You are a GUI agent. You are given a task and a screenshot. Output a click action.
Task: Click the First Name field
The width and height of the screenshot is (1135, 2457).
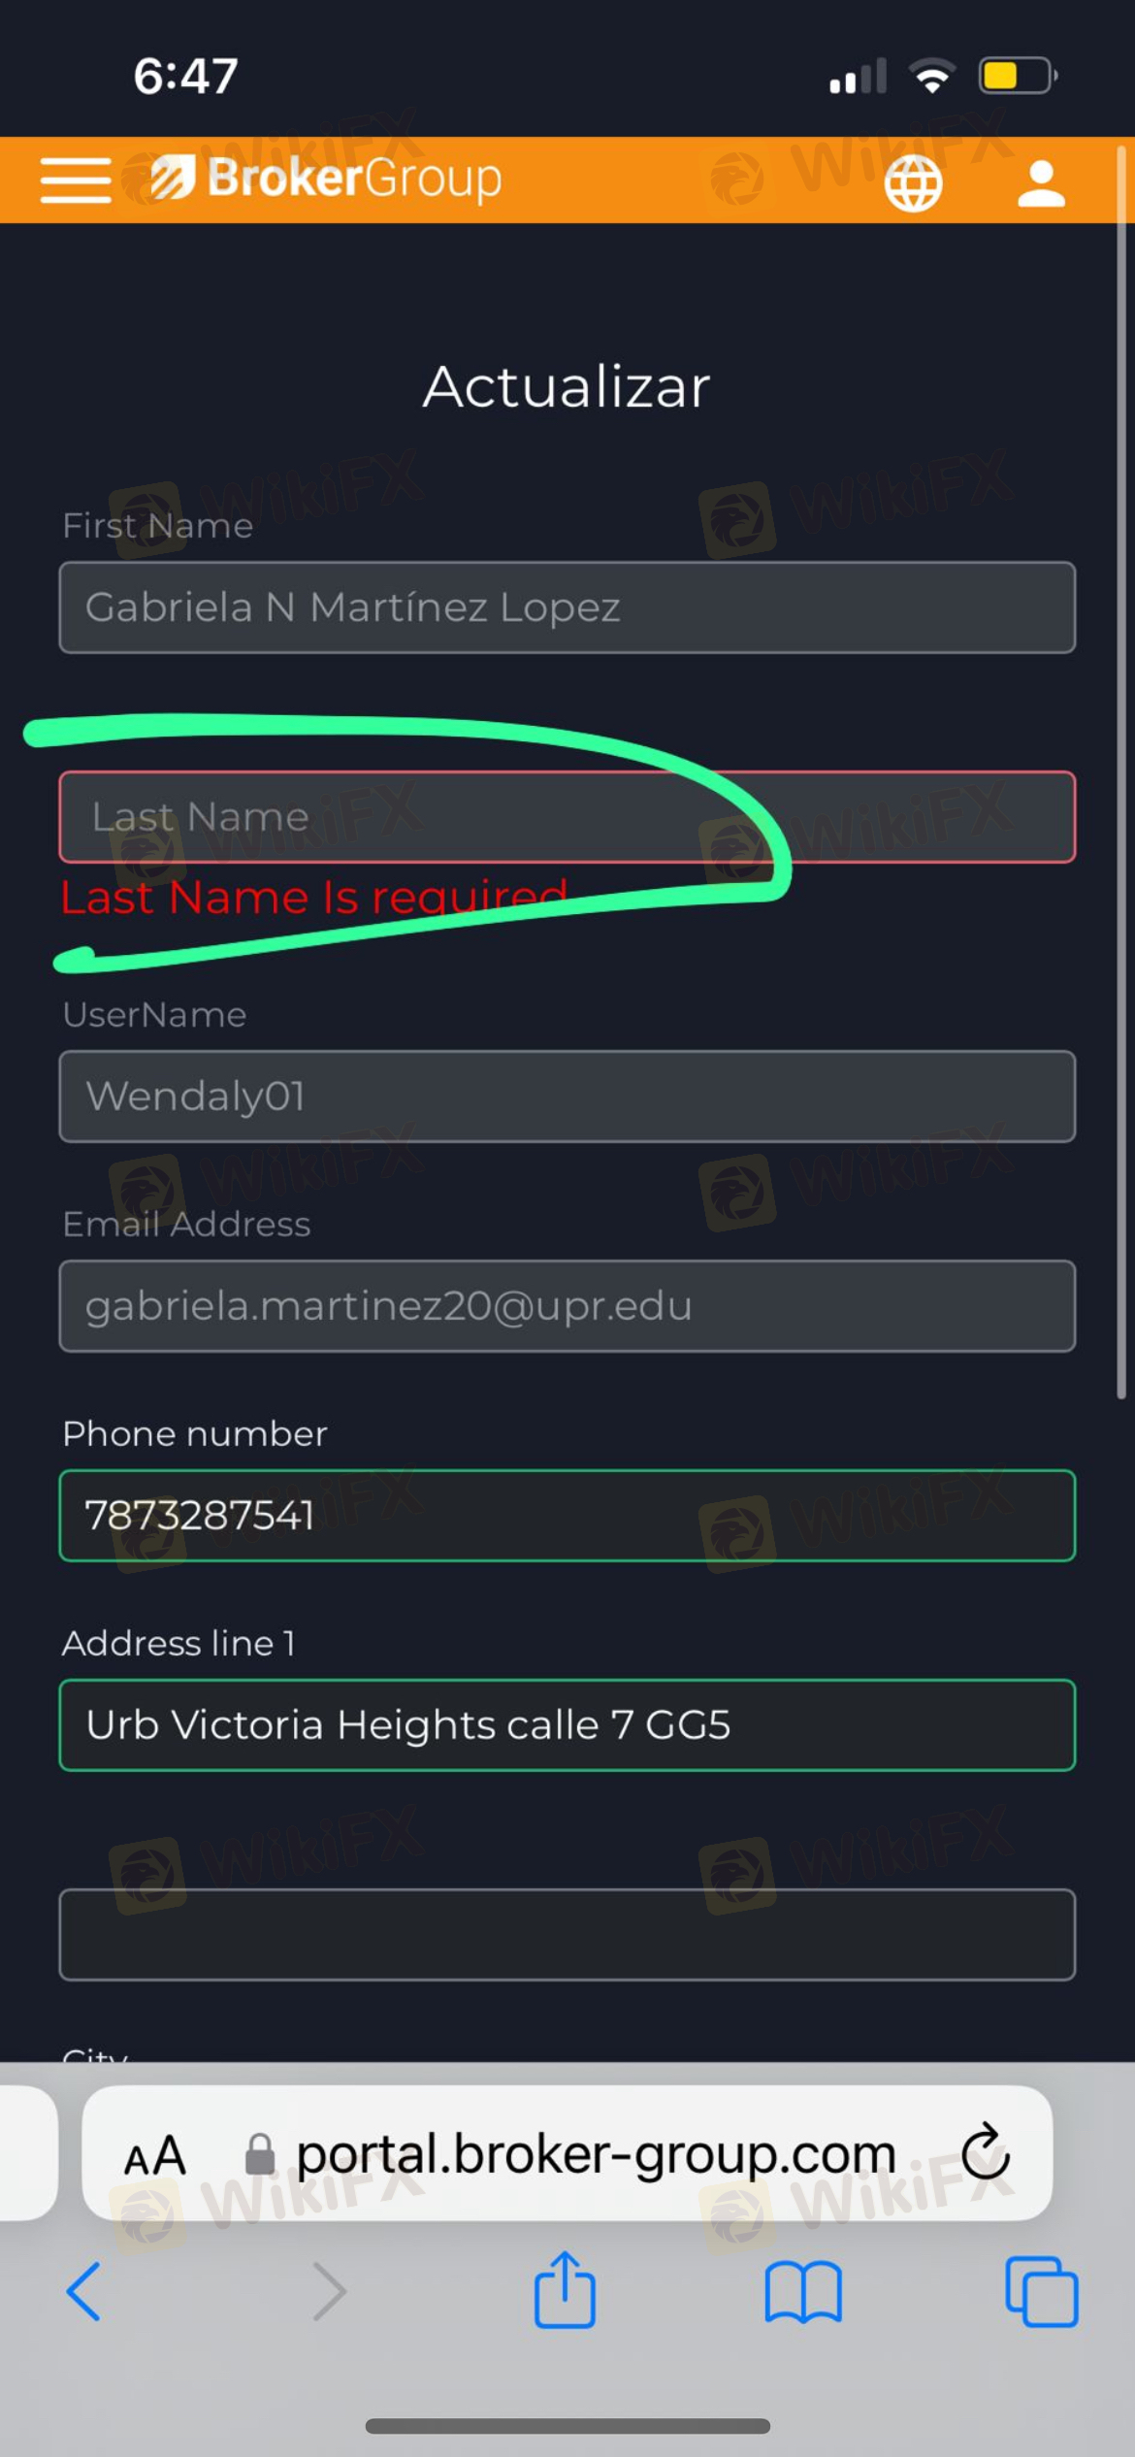(x=567, y=607)
